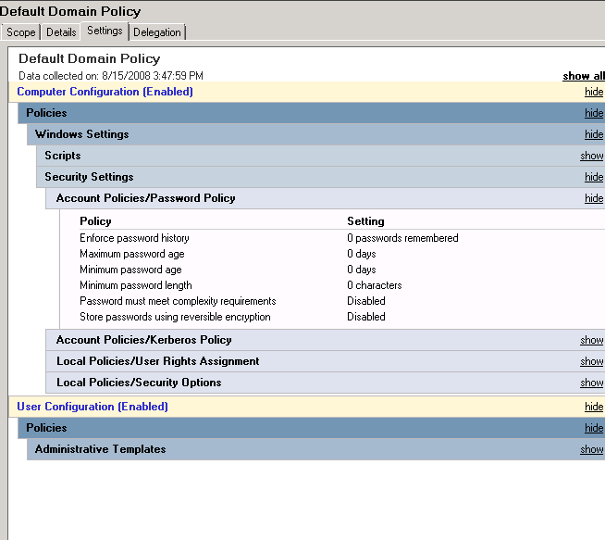Hide Policies under User Configuration
The width and height of the screenshot is (605, 540).
tap(594, 428)
